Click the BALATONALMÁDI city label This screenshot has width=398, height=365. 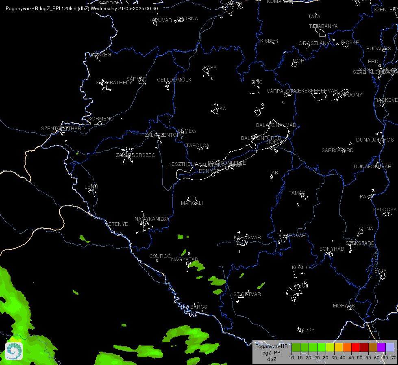click(277, 125)
